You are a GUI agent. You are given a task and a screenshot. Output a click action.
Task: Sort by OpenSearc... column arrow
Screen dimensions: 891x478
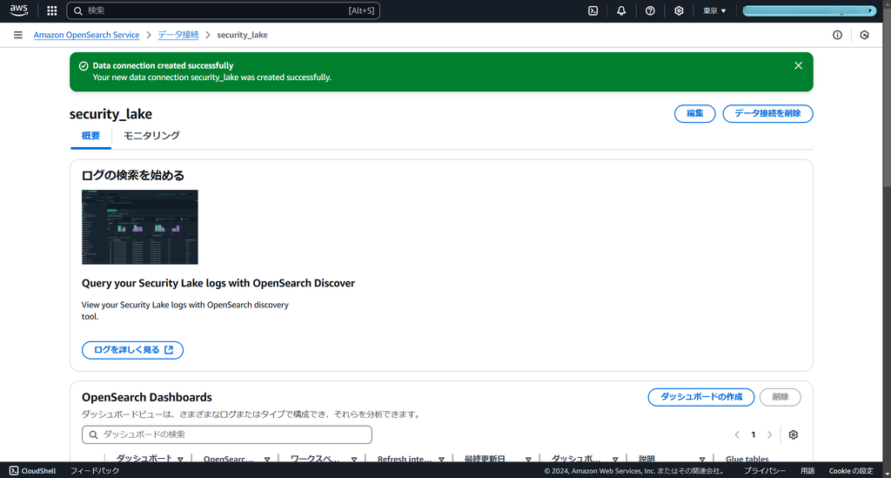[x=267, y=459]
